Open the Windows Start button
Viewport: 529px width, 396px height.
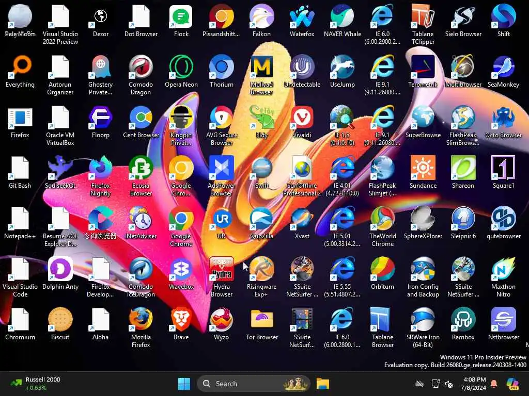pos(184,384)
